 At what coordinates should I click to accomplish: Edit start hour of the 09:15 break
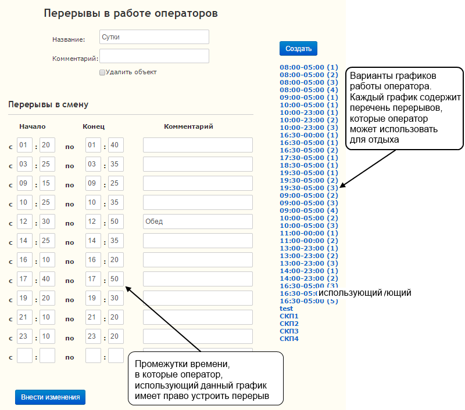click(x=24, y=183)
